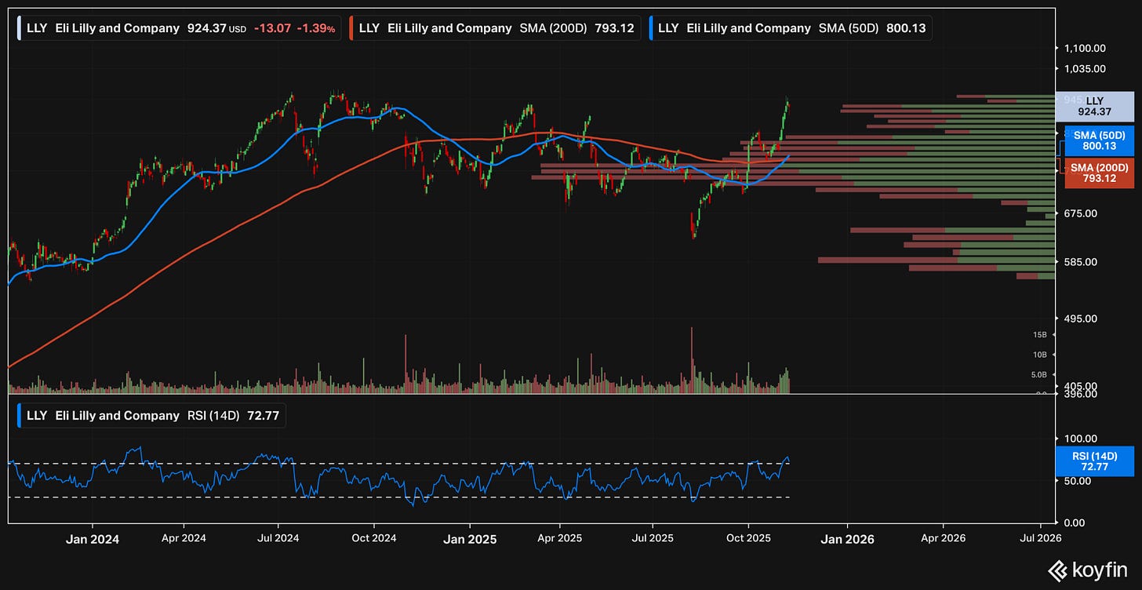
Task: Click the 1,100.00 price axis label
Action: (x=1085, y=48)
